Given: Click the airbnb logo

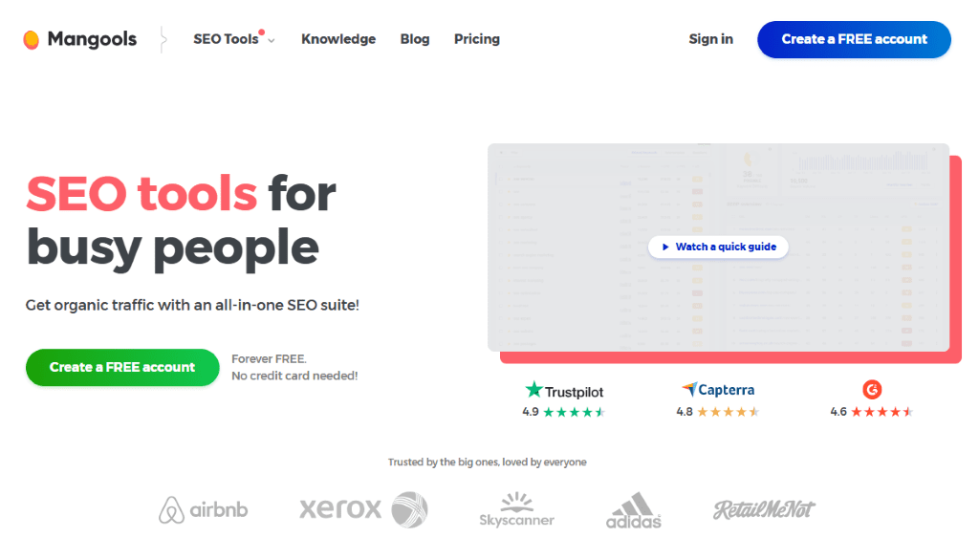Looking at the screenshot, I should pyautogui.click(x=203, y=509).
